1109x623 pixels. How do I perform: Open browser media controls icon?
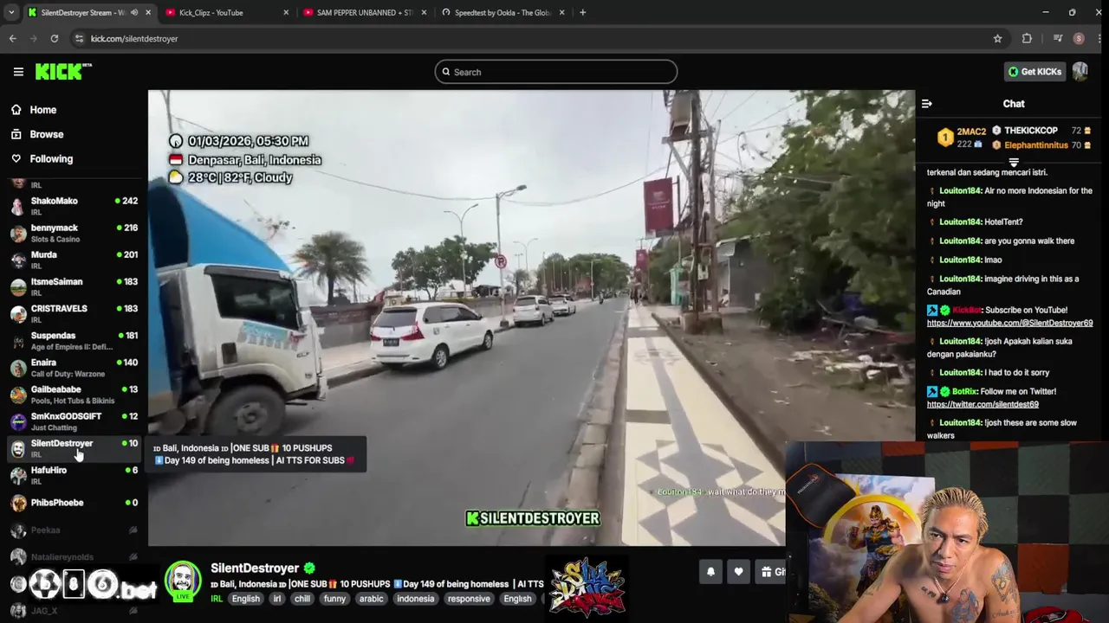click(x=1057, y=38)
